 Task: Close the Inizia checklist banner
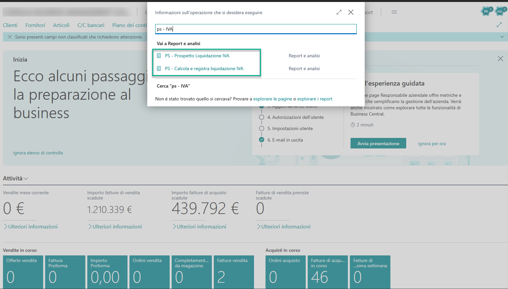coord(500,59)
